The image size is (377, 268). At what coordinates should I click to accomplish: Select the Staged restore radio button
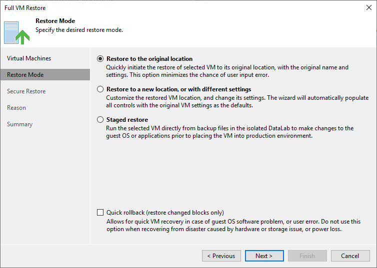[x=100, y=119]
